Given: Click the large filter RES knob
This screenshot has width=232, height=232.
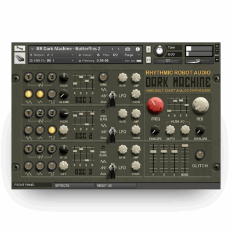Looking at the screenshot, I should tap(200, 105).
